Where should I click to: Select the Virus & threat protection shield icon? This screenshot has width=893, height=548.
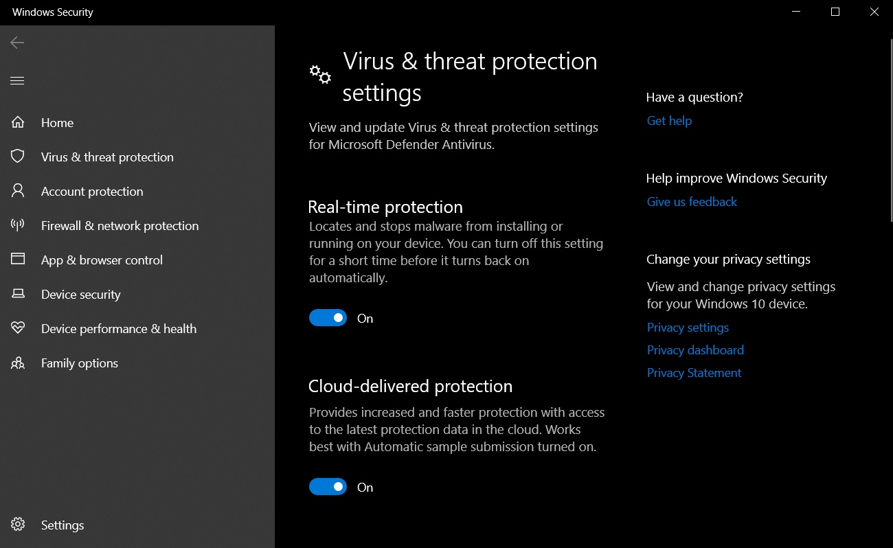coord(18,157)
